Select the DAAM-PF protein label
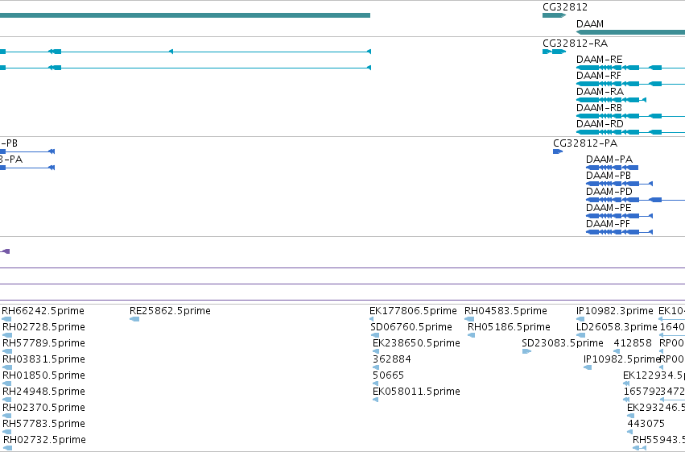The height and width of the screenshot is (452, 685). pos(608,224)
